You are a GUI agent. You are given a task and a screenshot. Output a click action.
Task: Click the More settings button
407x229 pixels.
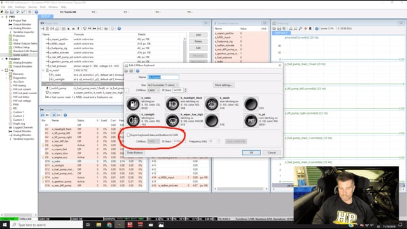223,85
